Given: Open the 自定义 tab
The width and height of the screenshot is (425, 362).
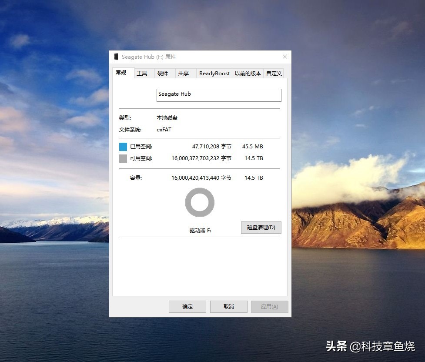Looking at the screenshot, I should (x=274, y=73).
